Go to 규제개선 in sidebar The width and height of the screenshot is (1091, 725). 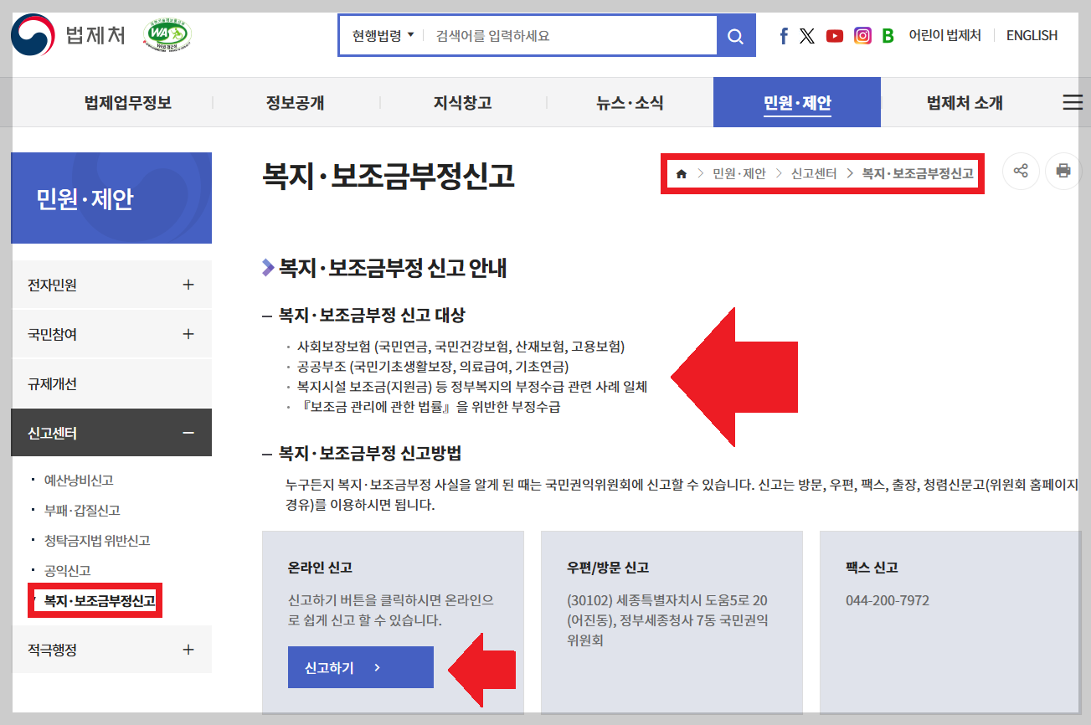pos(111,383)
